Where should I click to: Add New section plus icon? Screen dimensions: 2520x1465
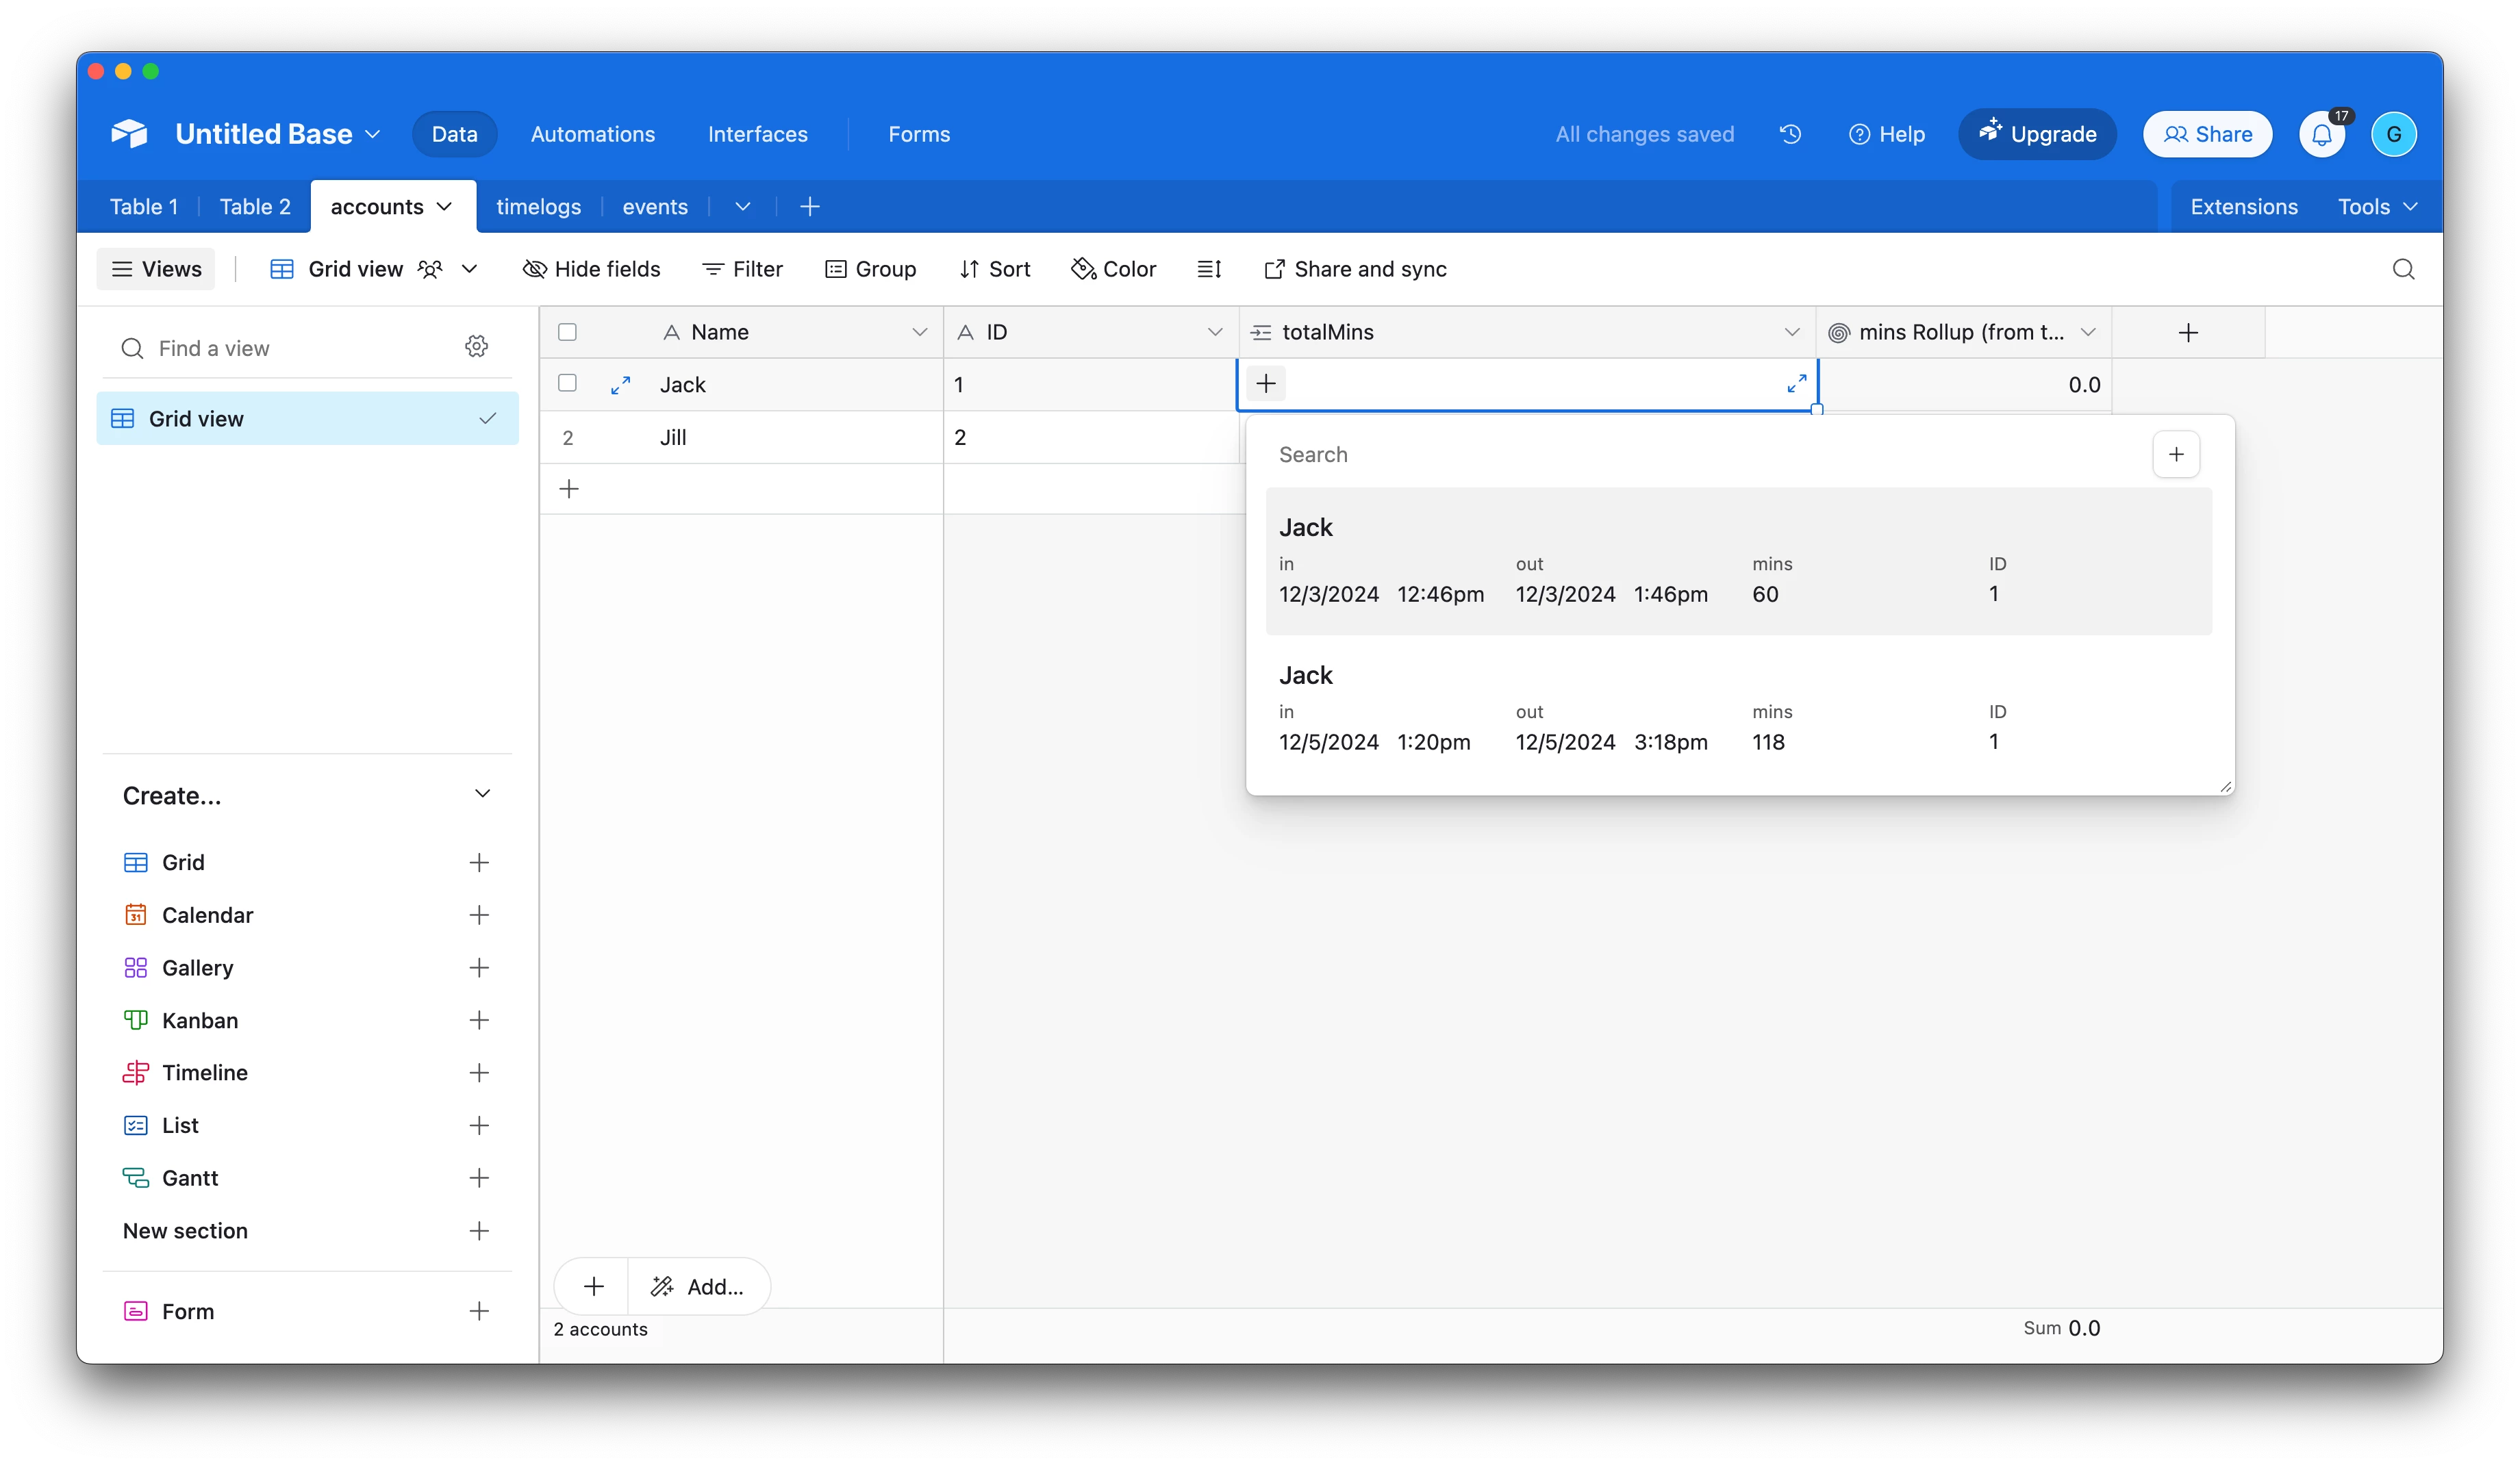[479, 1231]
